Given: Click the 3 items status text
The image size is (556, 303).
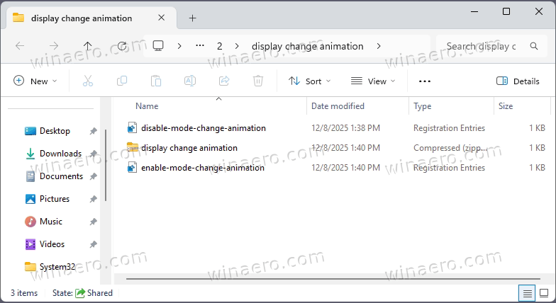Looking at the screenshot, I should click(x=24, y=293).
